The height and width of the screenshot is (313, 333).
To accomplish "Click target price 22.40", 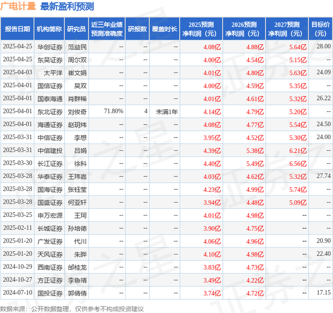I will [x=323, y=254].
